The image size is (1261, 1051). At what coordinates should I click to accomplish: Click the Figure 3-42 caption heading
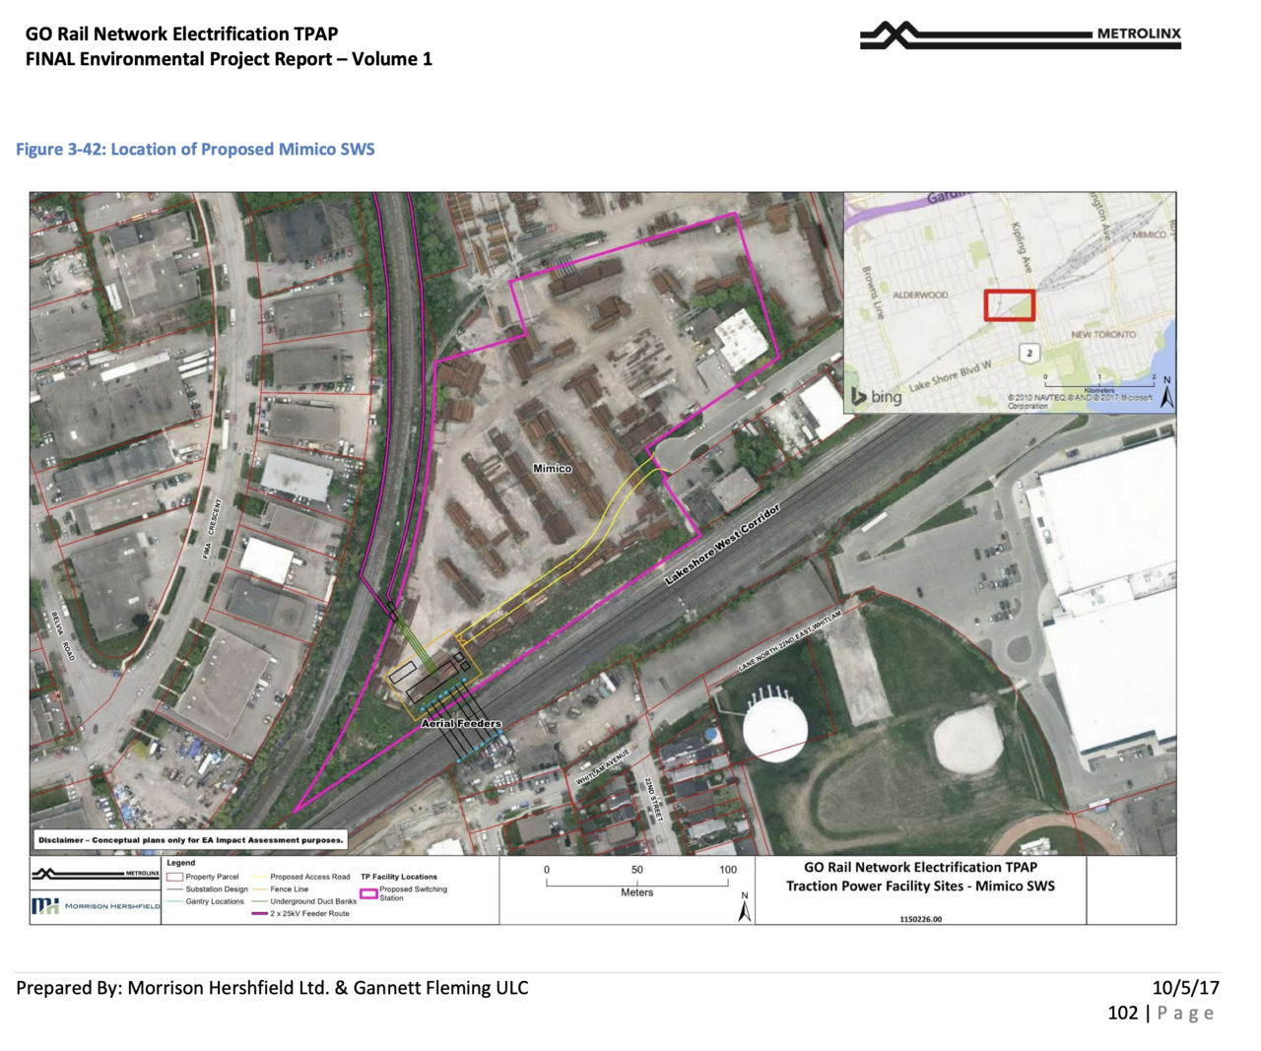point(195,150)
